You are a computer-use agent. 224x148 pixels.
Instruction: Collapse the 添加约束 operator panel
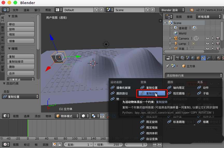4,84
